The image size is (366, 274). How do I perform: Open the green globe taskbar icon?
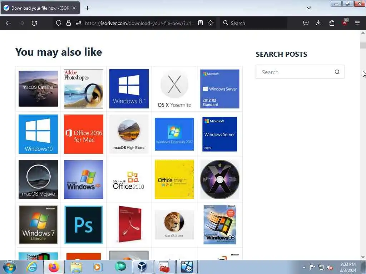click(120, 267)
